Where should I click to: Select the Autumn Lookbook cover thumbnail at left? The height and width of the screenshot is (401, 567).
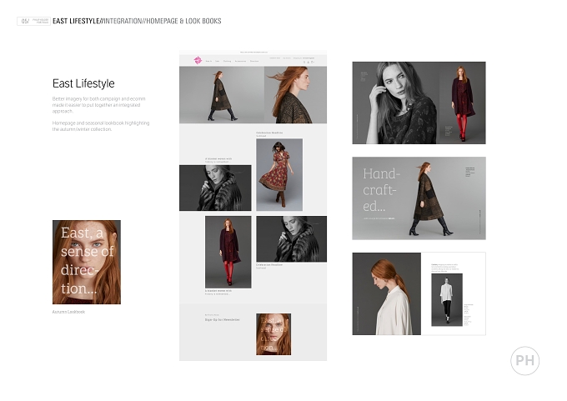[x=87, y=262]
